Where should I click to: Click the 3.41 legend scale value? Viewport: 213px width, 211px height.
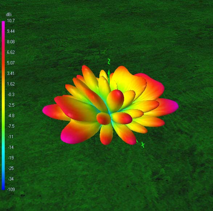pos(11,73)
